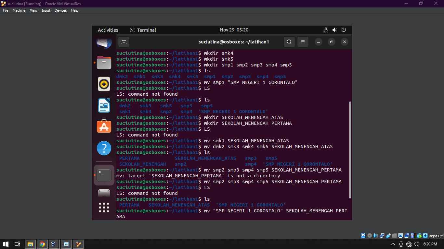The height and width of the screenshot is (249, 444).
Task: Click the VirtualBox CPU execution status icon
Action: click(413, 236)
